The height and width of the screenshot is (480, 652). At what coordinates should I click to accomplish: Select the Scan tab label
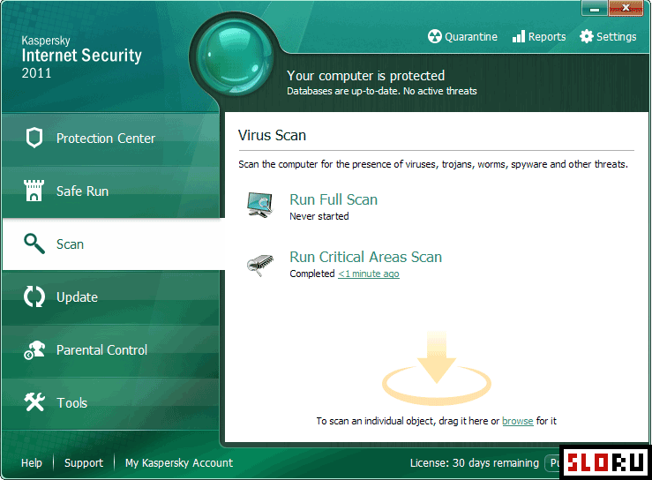[x=70, y=244]
